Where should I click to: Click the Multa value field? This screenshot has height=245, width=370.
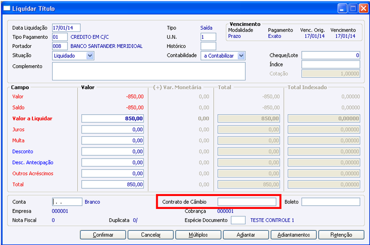(112, 141)
